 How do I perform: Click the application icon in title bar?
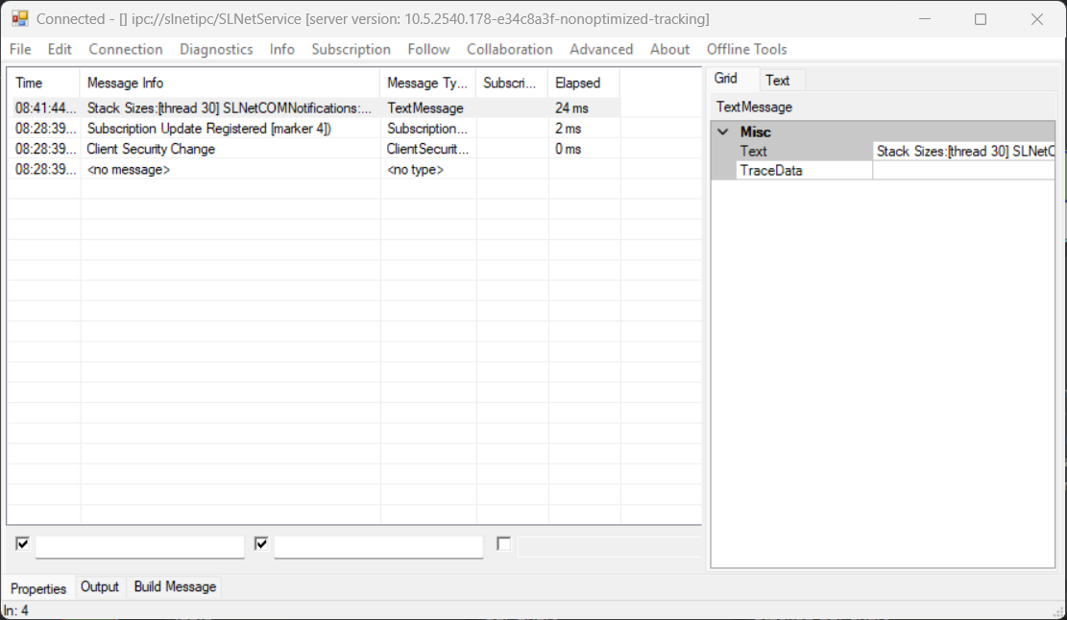click(x=19, y=19)
